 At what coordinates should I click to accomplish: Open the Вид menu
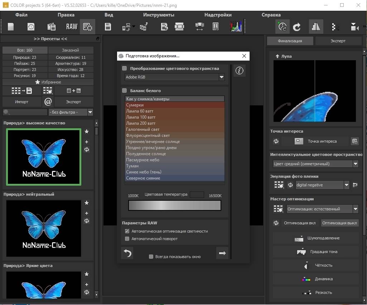(x=109, y=15)
